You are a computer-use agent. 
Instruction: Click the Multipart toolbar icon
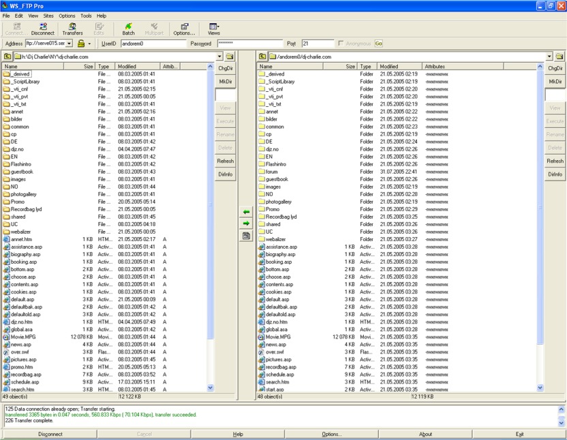point(154,29)
